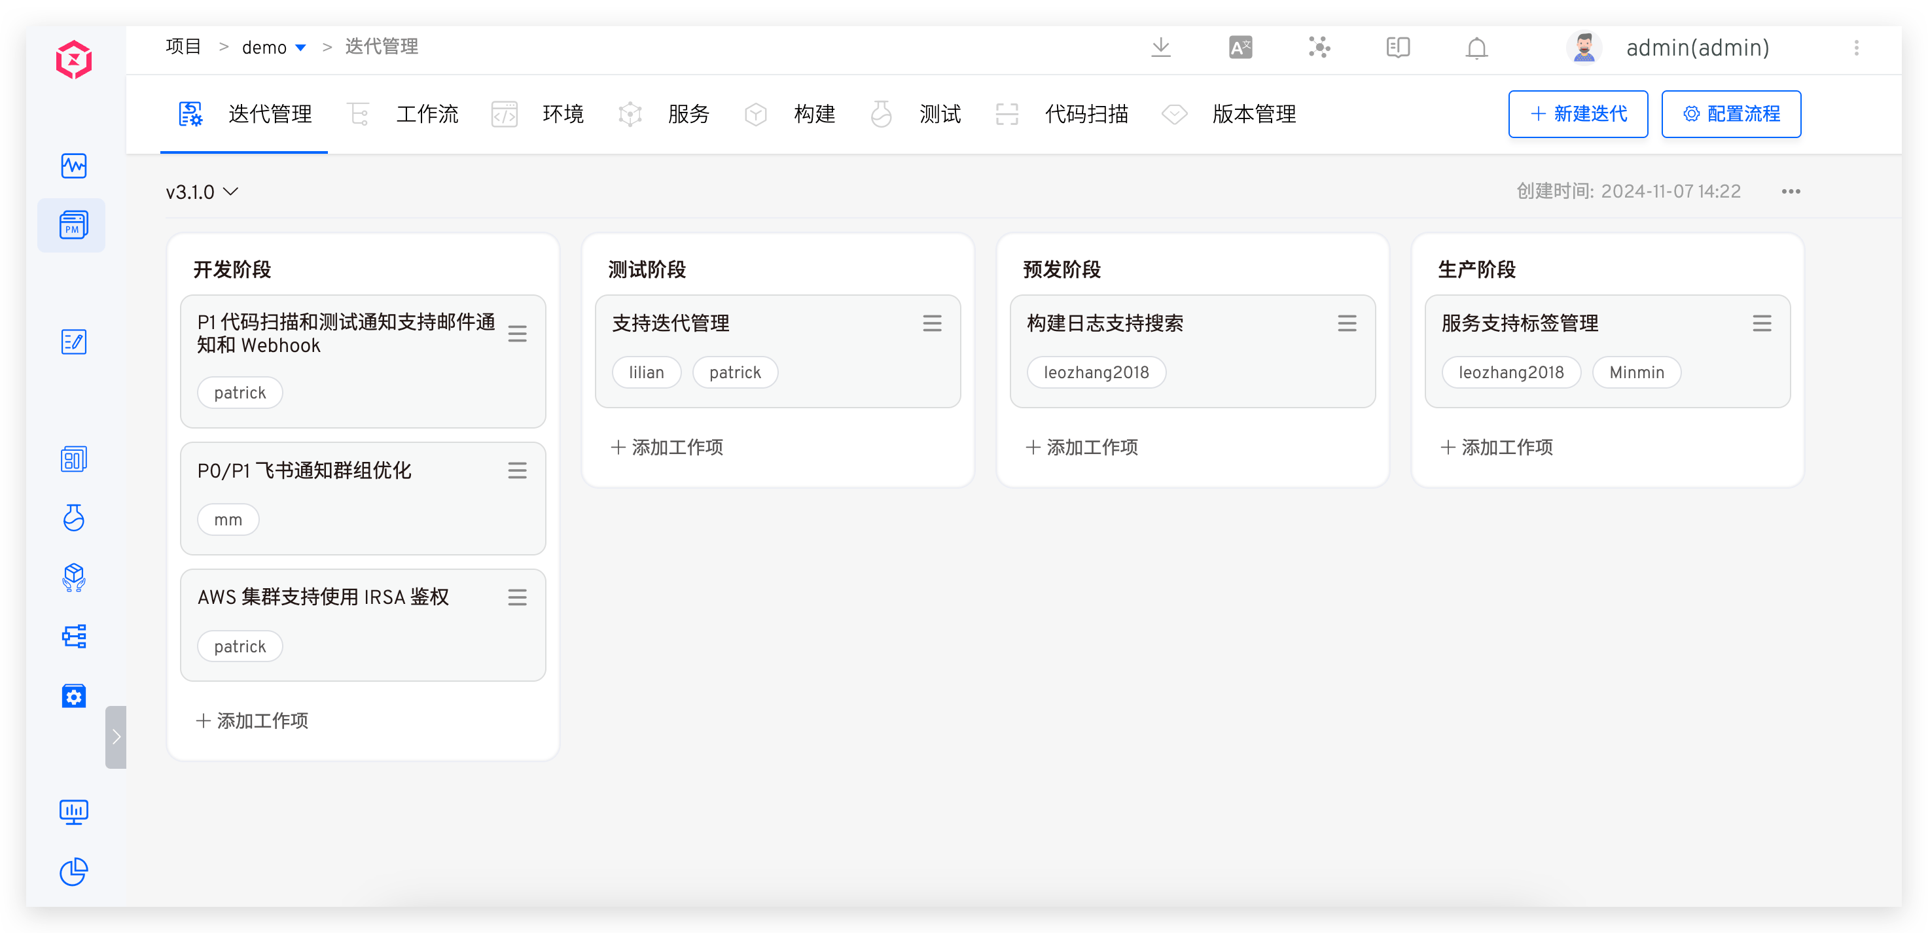Click the download center icon in the top bar
The image size is (1928, 933).
(1161, 47)
